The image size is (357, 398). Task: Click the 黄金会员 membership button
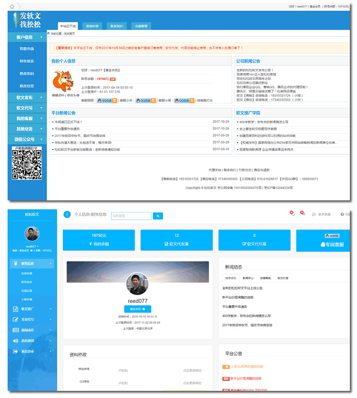(x=137, y=309)
